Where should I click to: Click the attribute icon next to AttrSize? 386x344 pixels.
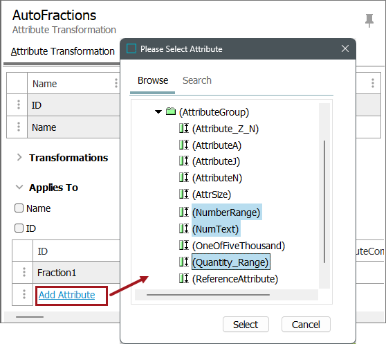[x=184, y=194]
